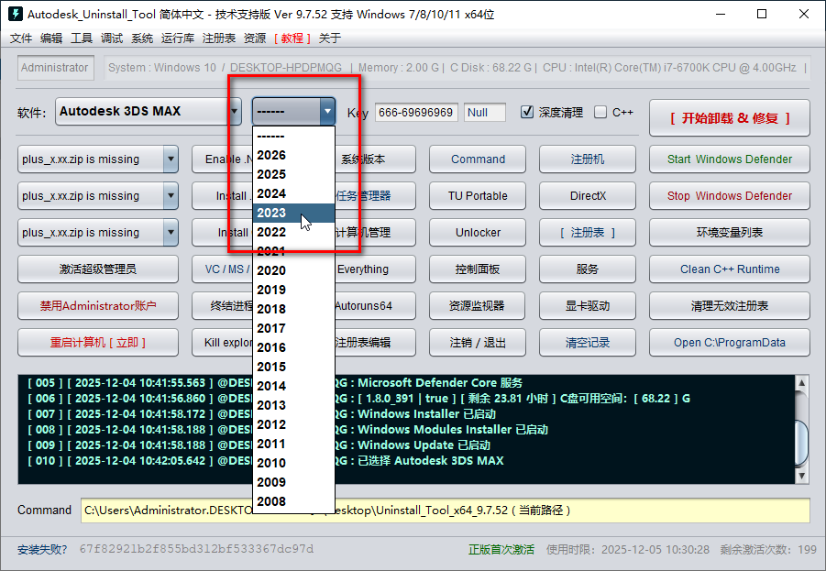This screenshot has height=571, width=826.
Task: Select version 2009 from the list
Action: tap(293, 482)
